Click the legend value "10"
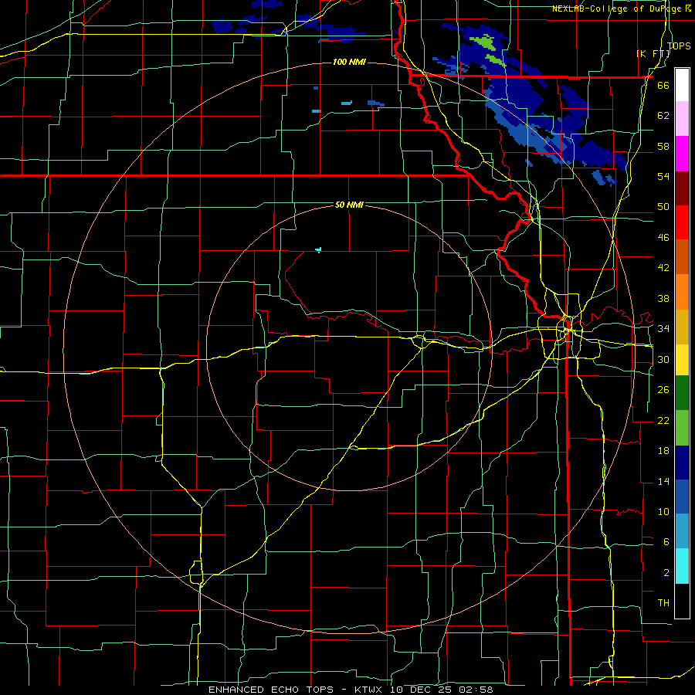Viewport: 695px width, 695px height. coord(663,511)
